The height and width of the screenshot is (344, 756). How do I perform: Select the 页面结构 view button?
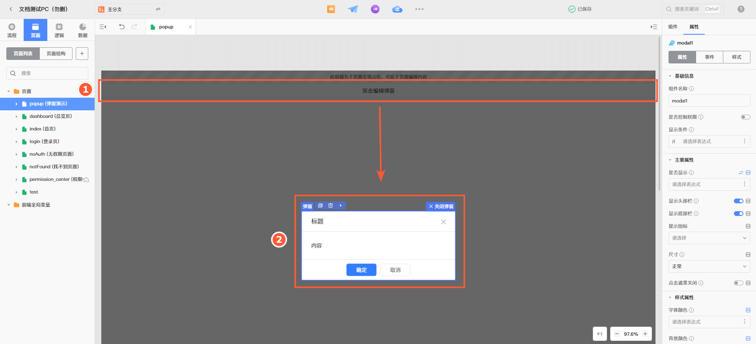click(x=56, y=54)
